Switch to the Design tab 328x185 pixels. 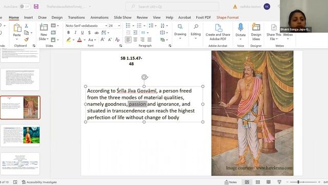pos(57,17)
